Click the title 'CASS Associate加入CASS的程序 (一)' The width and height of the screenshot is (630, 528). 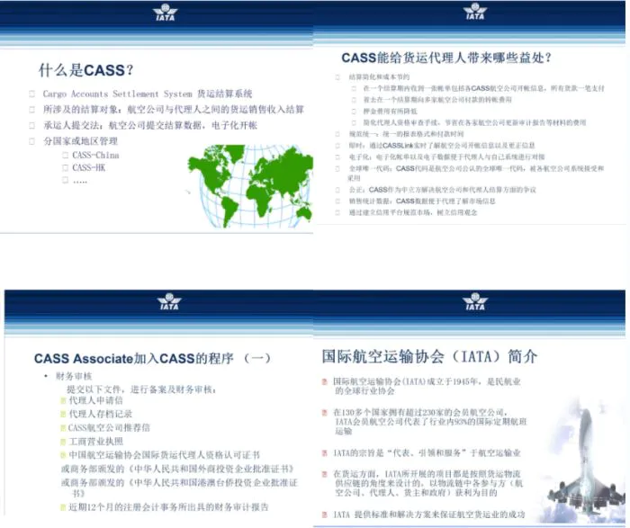[x=152, y=358]
